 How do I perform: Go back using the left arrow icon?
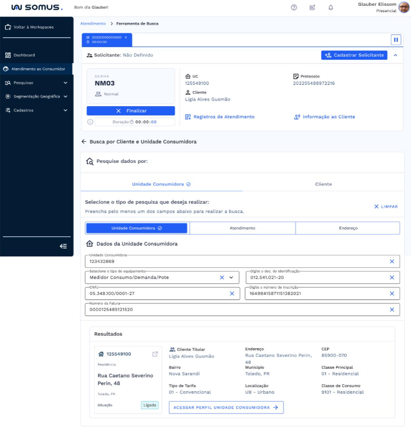(84, 141)
